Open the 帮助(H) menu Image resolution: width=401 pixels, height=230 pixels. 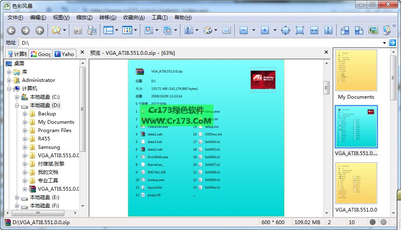(x=183, y=18)
